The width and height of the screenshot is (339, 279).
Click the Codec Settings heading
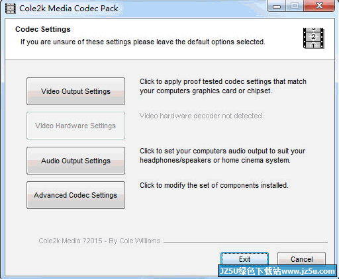pos(43,29)
